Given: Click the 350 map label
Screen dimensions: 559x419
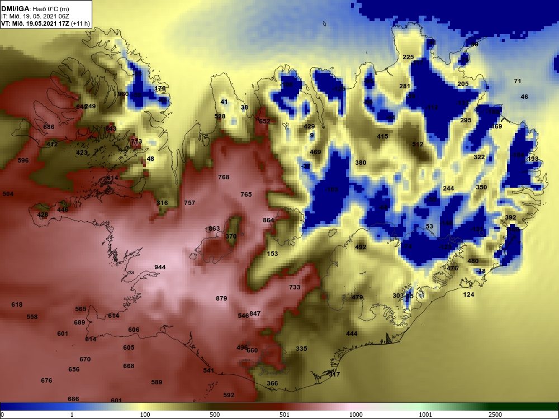Looking at the screenshot, I should point(481,187).
